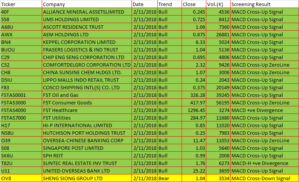Click ticker cell 558
This screenshot has height=182, width=299.
pyautogui.click(x=21, y=19)
